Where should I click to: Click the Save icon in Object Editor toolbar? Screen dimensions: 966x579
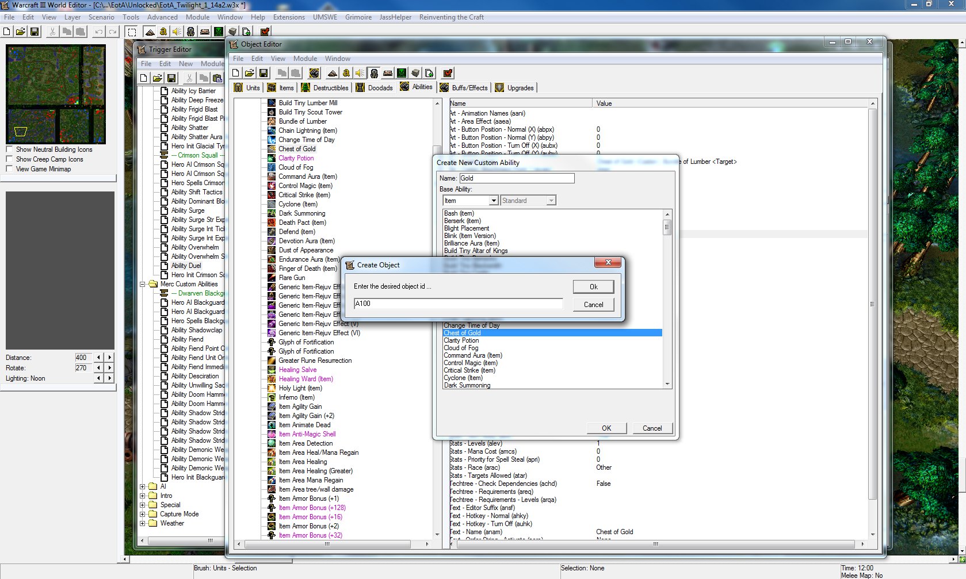[x=264, y=73]
